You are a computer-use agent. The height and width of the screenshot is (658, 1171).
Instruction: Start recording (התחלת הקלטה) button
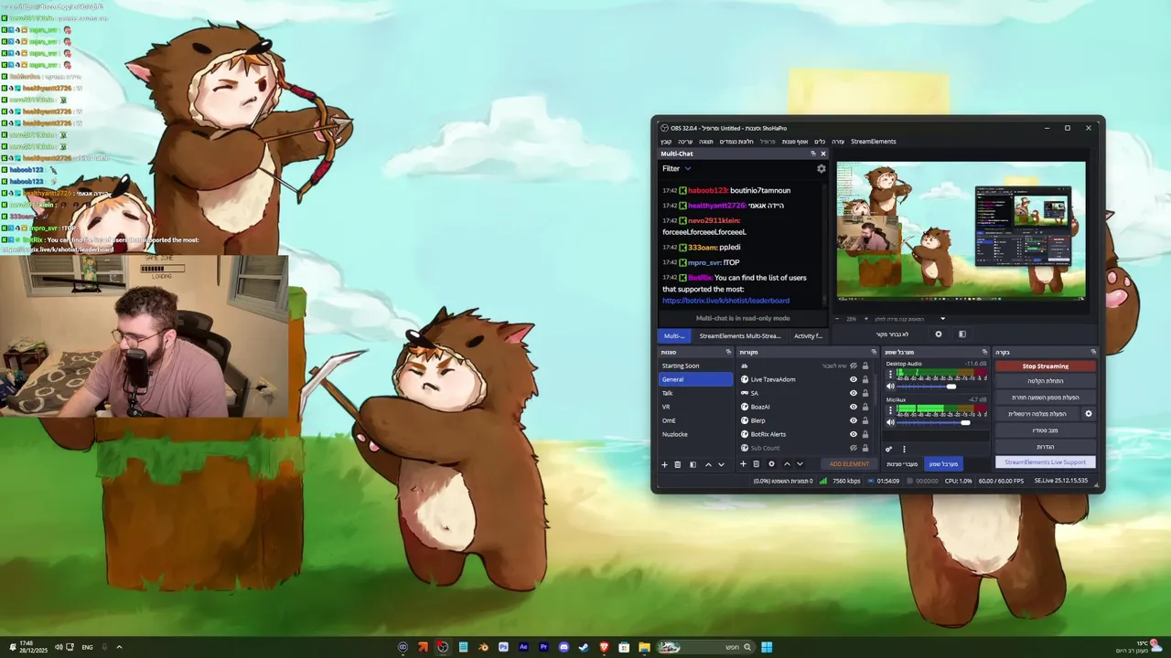coord(1045,381)
